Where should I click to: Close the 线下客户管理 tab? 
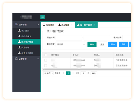[94, 25]
